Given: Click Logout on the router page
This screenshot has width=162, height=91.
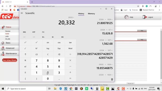Looking at the screenshot, I should tap(148, 17).
